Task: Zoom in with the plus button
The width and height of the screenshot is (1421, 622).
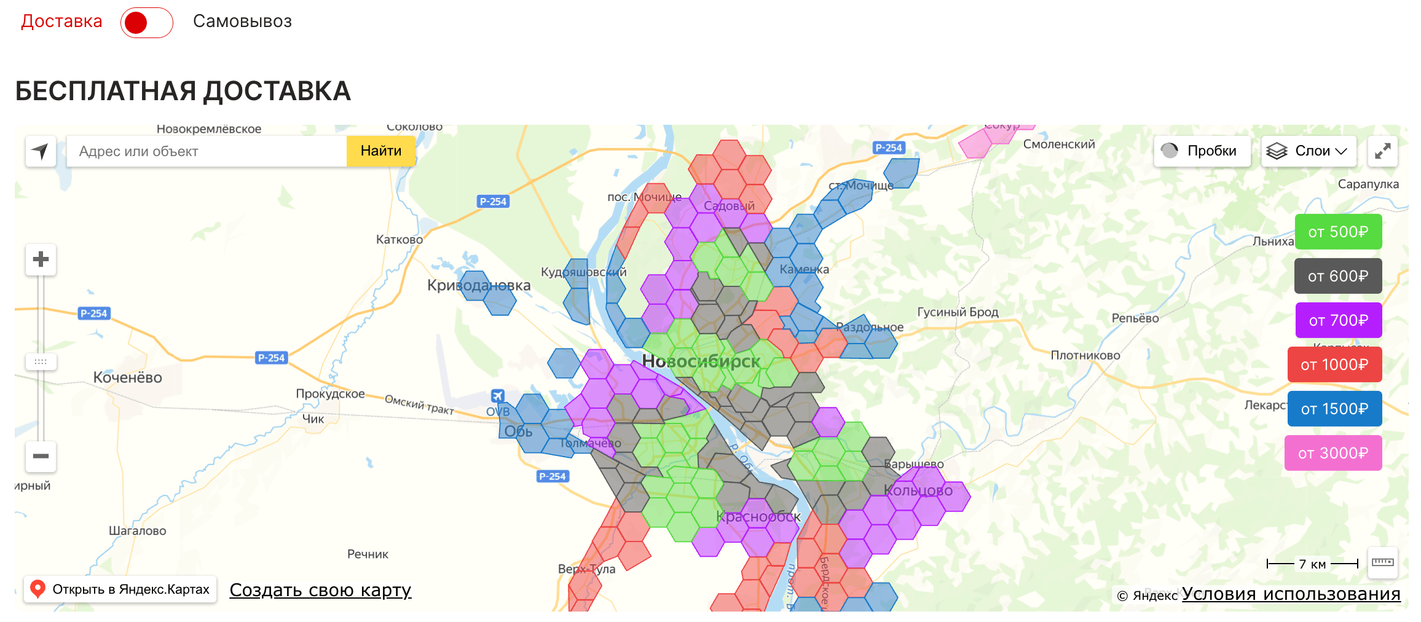Action: pos(41,259)
